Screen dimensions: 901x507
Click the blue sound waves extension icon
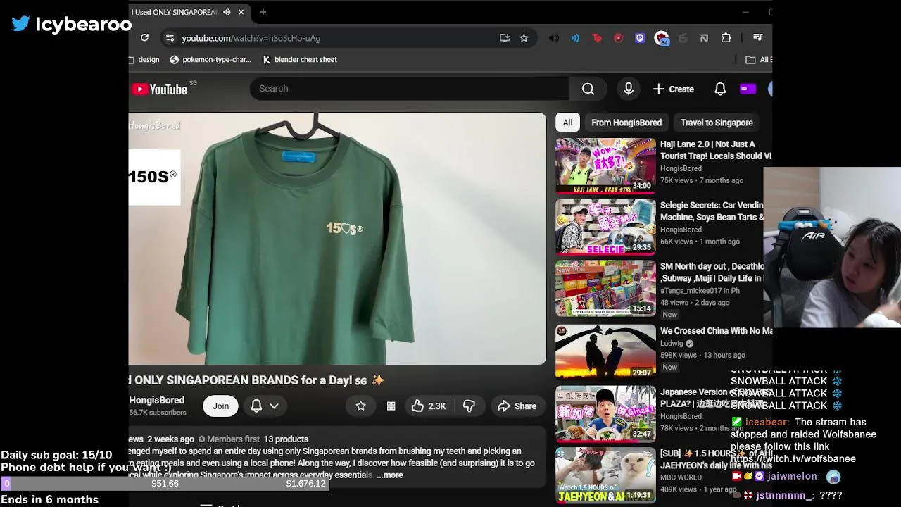(575, 38)
